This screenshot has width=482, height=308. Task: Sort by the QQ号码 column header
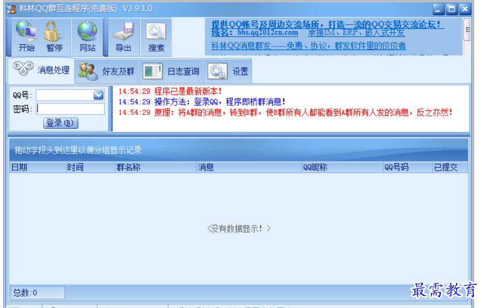(408, 167)
